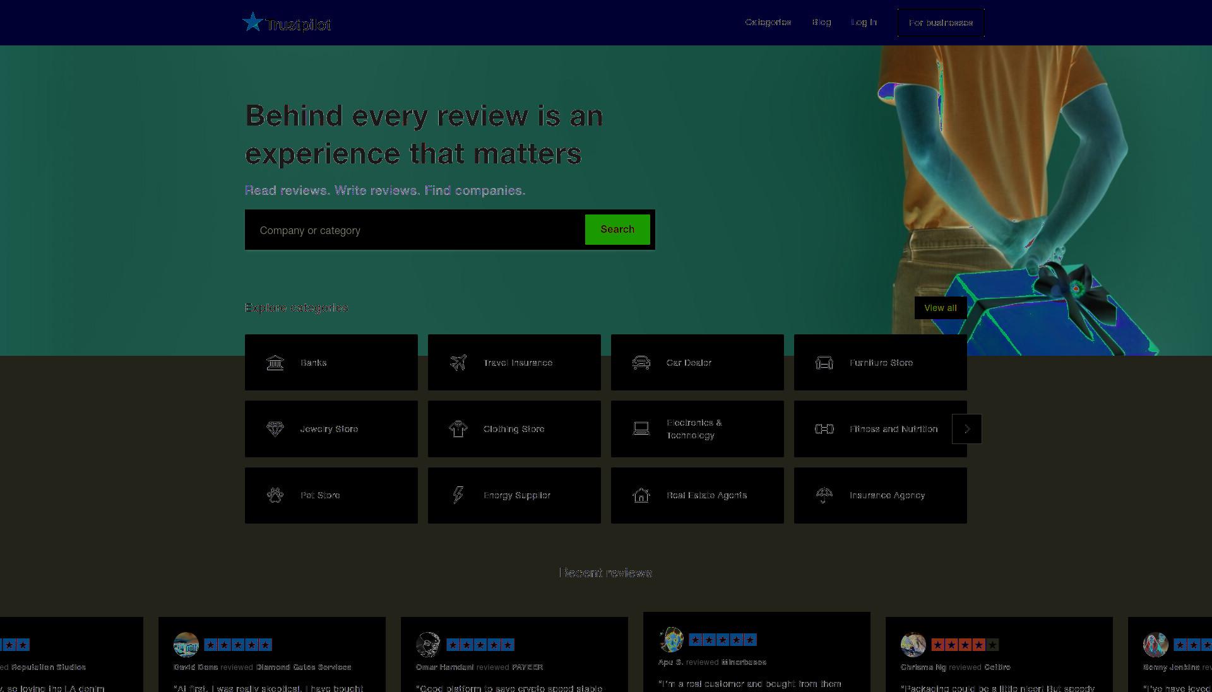Select the Energy Supplier lightning icon

point(458,495)
